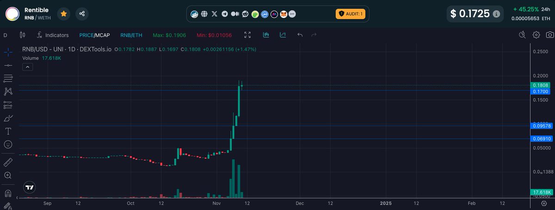The height and width of the screenshot is (210, 555).
Task: Open the CoinGecko listing icon
Action: 254,14
